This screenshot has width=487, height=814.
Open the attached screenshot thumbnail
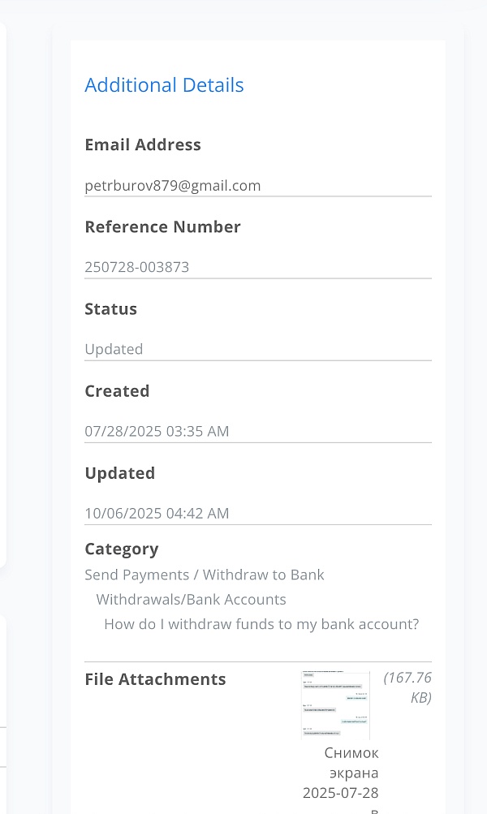click(335, 704)
